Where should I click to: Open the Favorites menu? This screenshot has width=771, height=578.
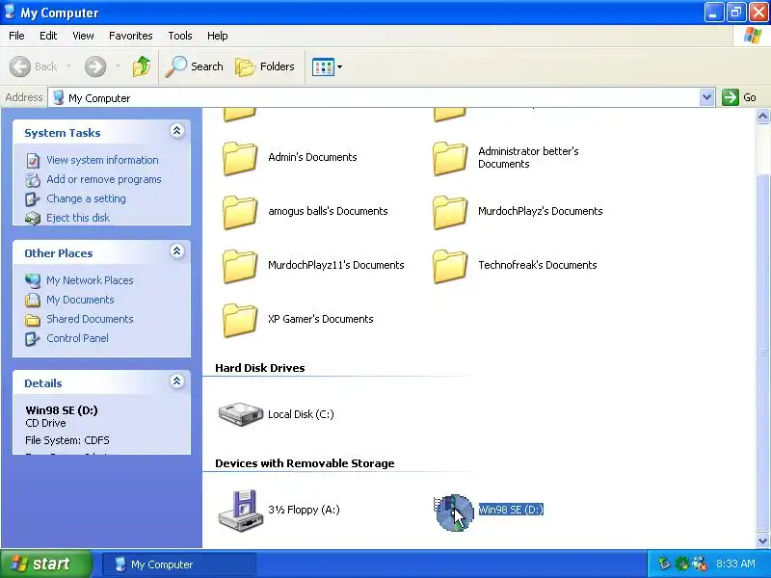click(131, 36)
